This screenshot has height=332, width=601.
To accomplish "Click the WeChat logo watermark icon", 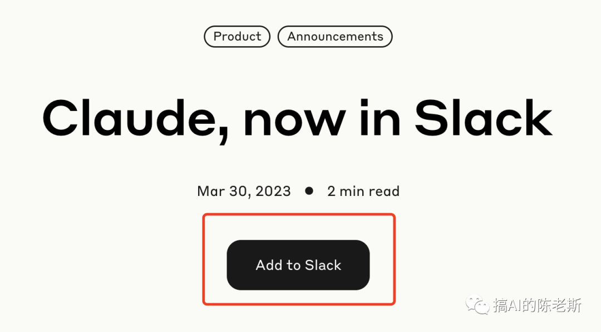I will point(477,305).
